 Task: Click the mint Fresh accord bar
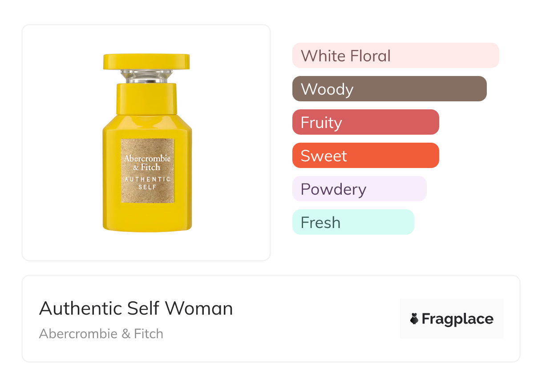point(353,222)
